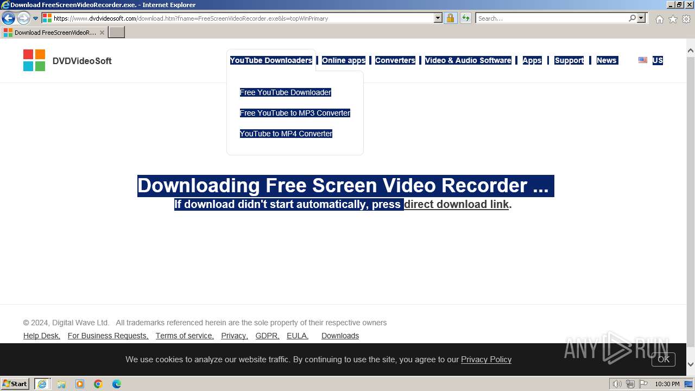
Task: Select YouTube to MP4 Converter
Action: [x=286, y=134]
